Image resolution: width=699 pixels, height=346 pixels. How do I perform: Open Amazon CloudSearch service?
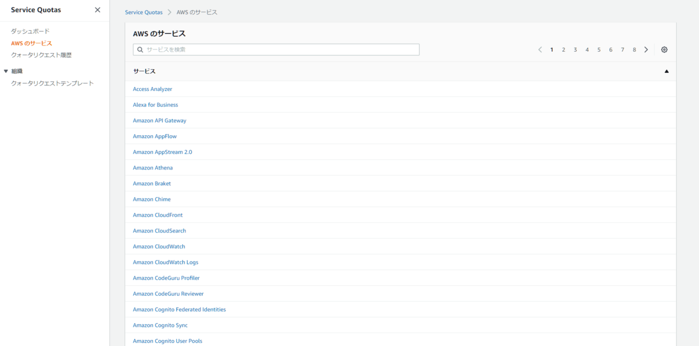(x=160, y=231)
